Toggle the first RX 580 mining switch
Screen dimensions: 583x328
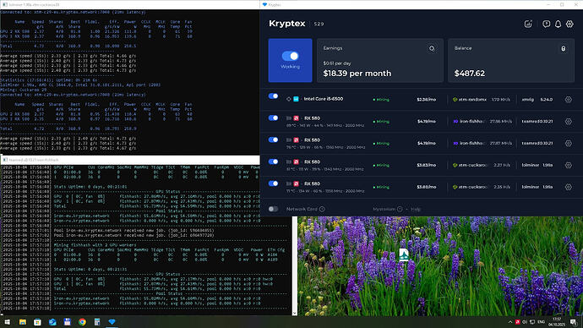(273, 118)
